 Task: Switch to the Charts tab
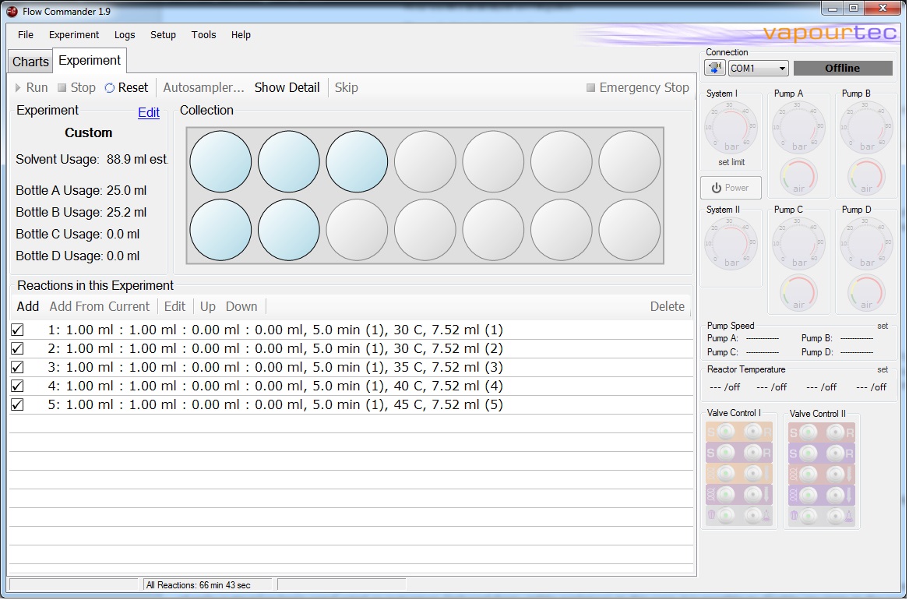coord(29,61)
